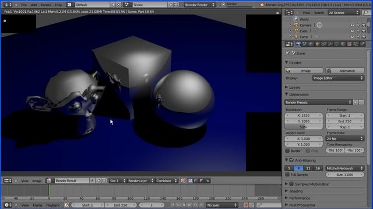Image resolution: width=373 pixels, height=209 pixels.
Task: Open the Render Presets dropdown
Action: pyautogui.click(x=318, y=102)
